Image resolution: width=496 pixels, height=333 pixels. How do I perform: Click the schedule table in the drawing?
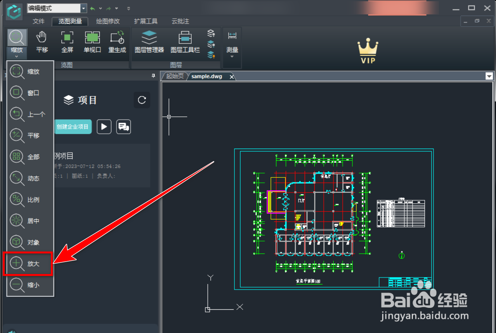point(401,213)
